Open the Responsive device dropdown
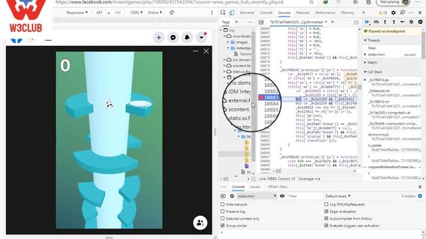 77,13
